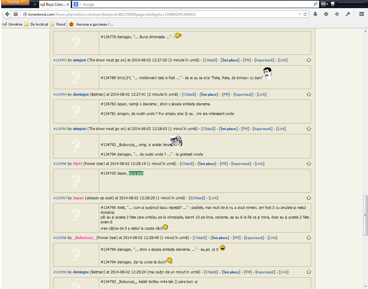The width and height of the screenshot is (368, 289).
Task: Jump to top via arrow on post #134798
Action: pos(309,238)
